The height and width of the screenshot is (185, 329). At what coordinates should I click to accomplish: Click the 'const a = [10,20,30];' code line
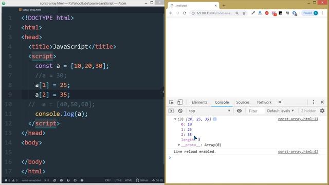72,66
